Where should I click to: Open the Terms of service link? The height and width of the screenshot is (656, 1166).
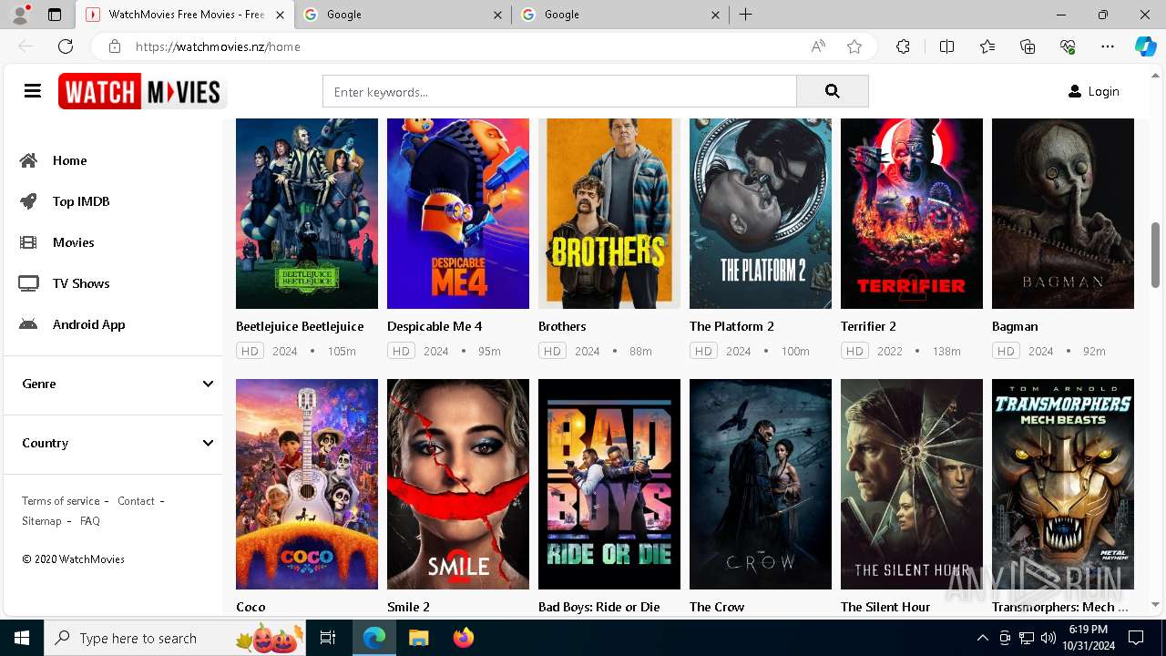tap(61, 501)
